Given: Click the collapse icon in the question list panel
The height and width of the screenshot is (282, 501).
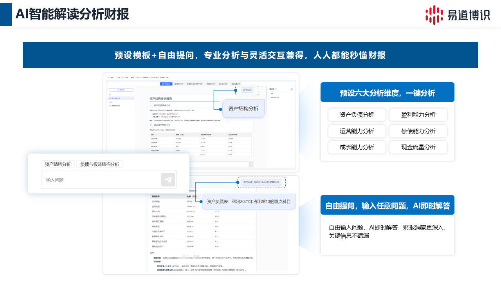Looking at the screenshot, I should point(292,89).
